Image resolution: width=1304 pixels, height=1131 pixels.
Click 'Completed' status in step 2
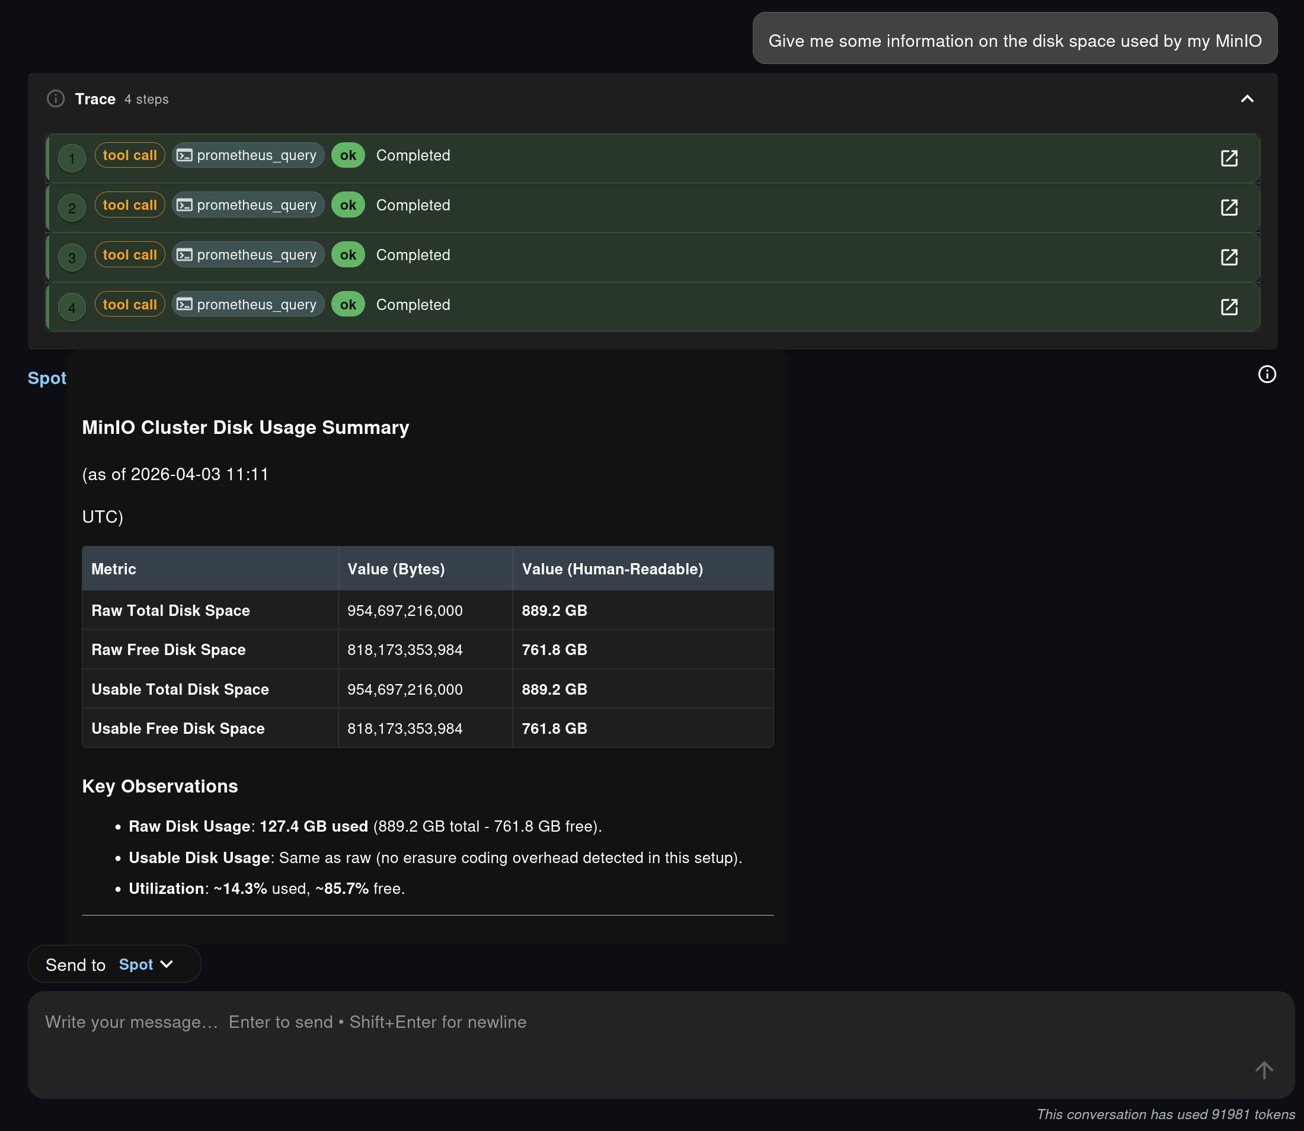tap(413, 205)
